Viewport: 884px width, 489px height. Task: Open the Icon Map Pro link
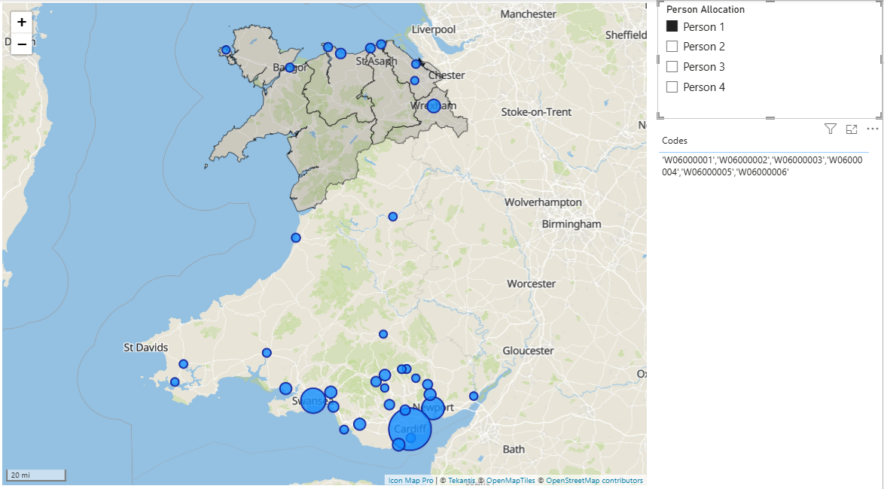[410, 481]
